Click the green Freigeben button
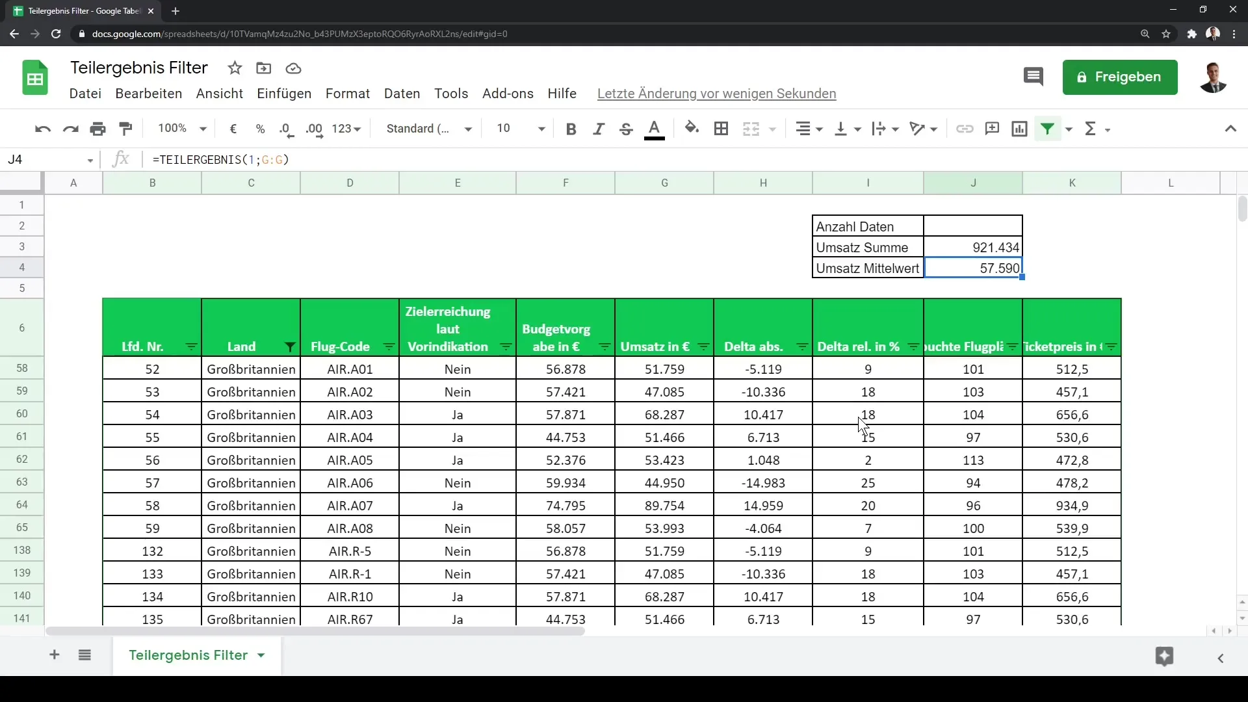1248x702 pixels. click(x=1119, y=77)
